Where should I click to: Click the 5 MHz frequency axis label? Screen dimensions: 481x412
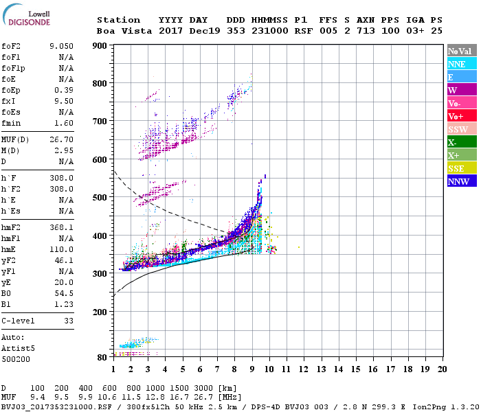coord(183,369)
